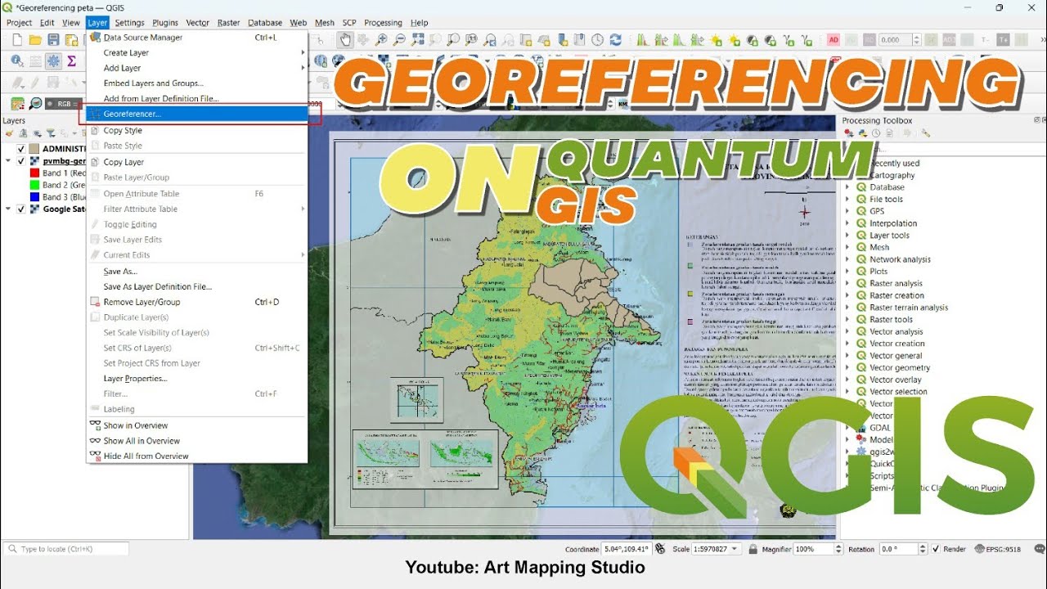Select the Pan Map hand tool

click(x=345, y=39)
